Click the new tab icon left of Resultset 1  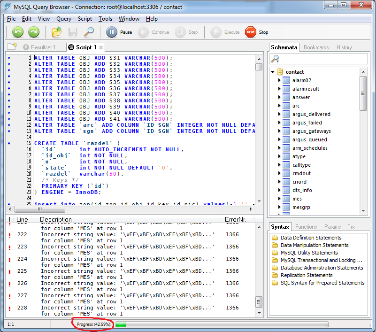(x=12, y=46)
